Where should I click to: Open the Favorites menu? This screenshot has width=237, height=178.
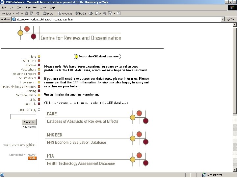(31, 7)
